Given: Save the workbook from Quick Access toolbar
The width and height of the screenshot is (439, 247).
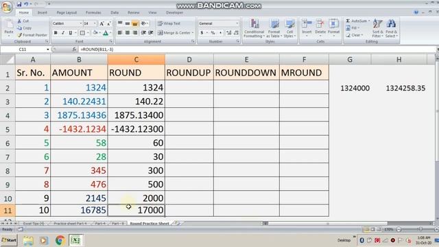Looking at the screenshot, I should pos(19,4).
